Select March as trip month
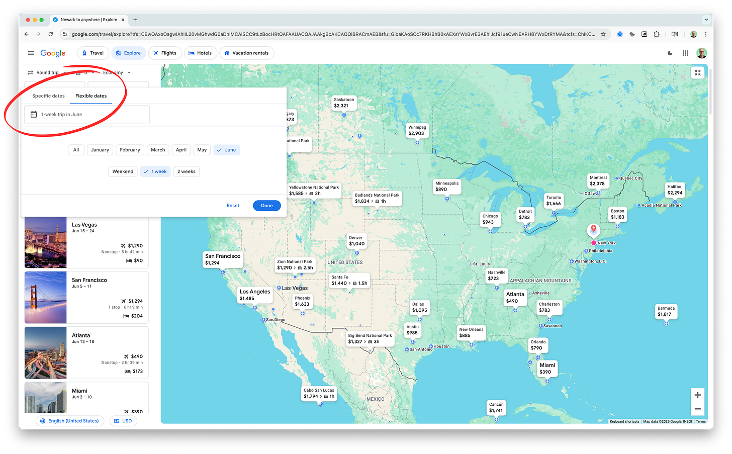This screenshot has width=732, height=454. coord(158,150)
